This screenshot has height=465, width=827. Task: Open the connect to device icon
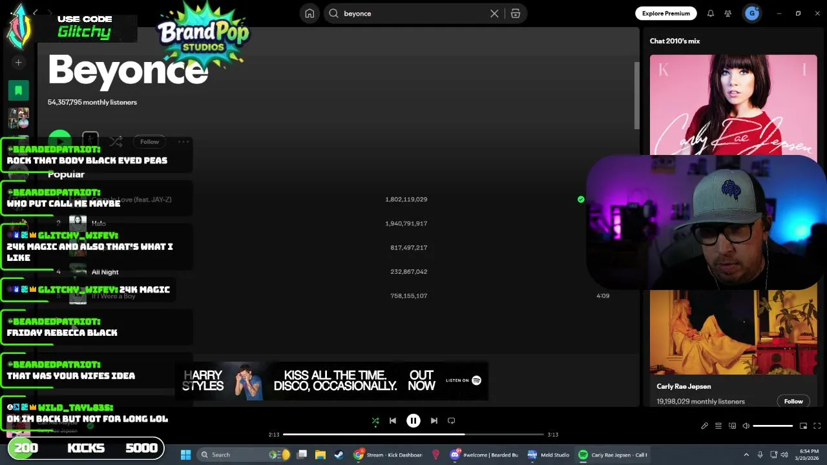pos(732,426)
